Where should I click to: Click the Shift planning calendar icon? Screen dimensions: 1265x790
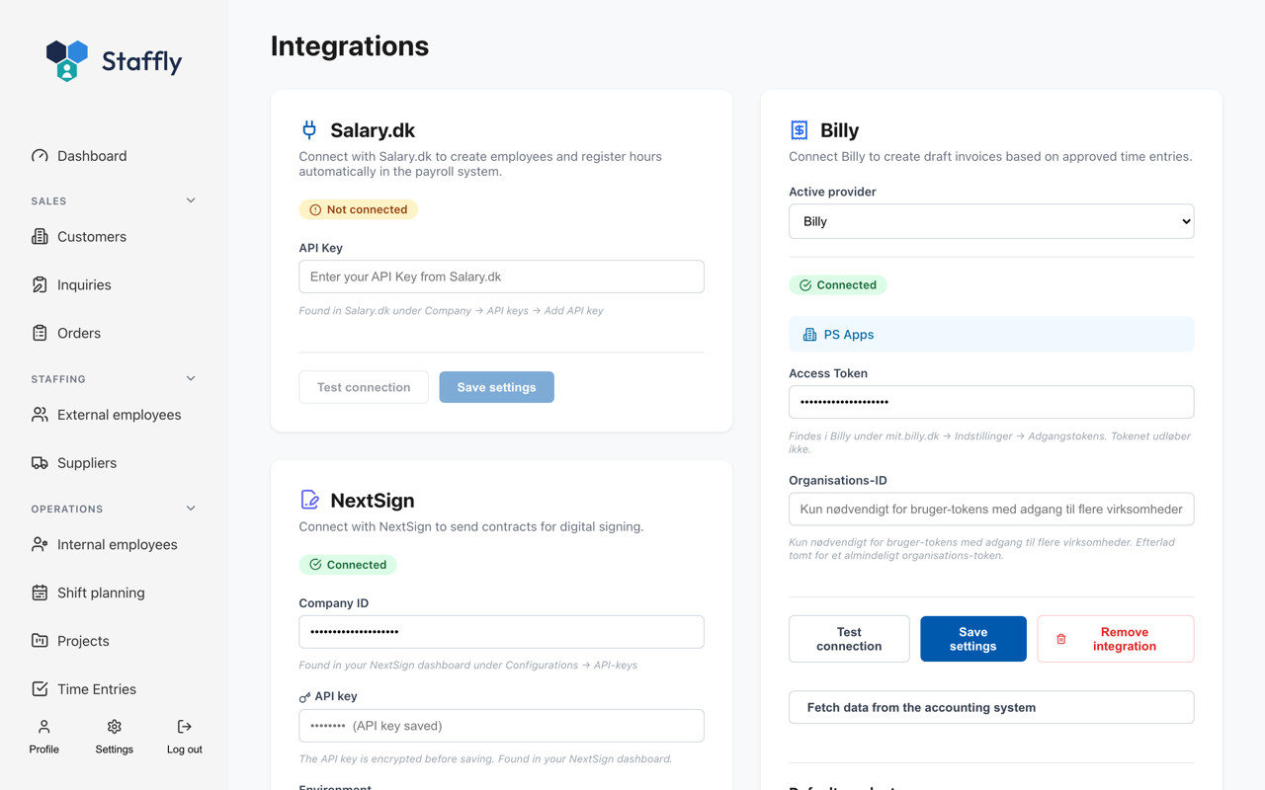click(40, 592)
